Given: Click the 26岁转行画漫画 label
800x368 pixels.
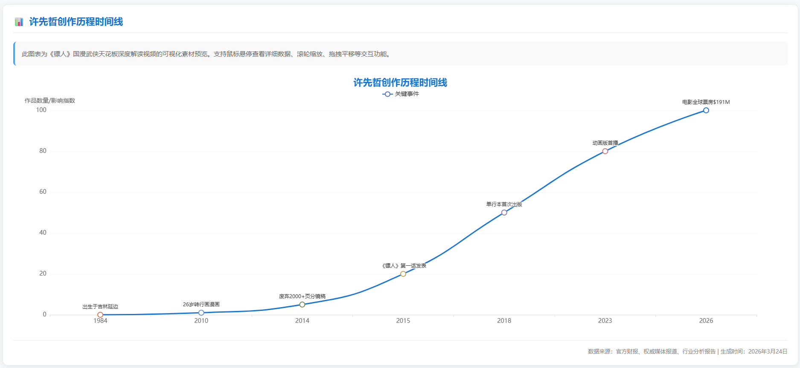Looking at the screenshot, I should pos(201,305).
